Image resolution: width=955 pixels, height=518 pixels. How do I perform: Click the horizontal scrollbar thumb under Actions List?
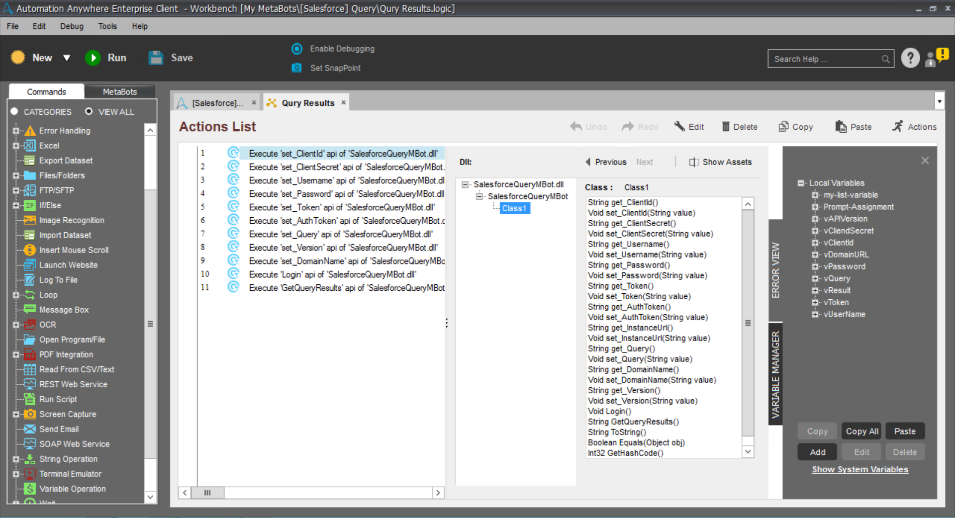coord(207,493)
